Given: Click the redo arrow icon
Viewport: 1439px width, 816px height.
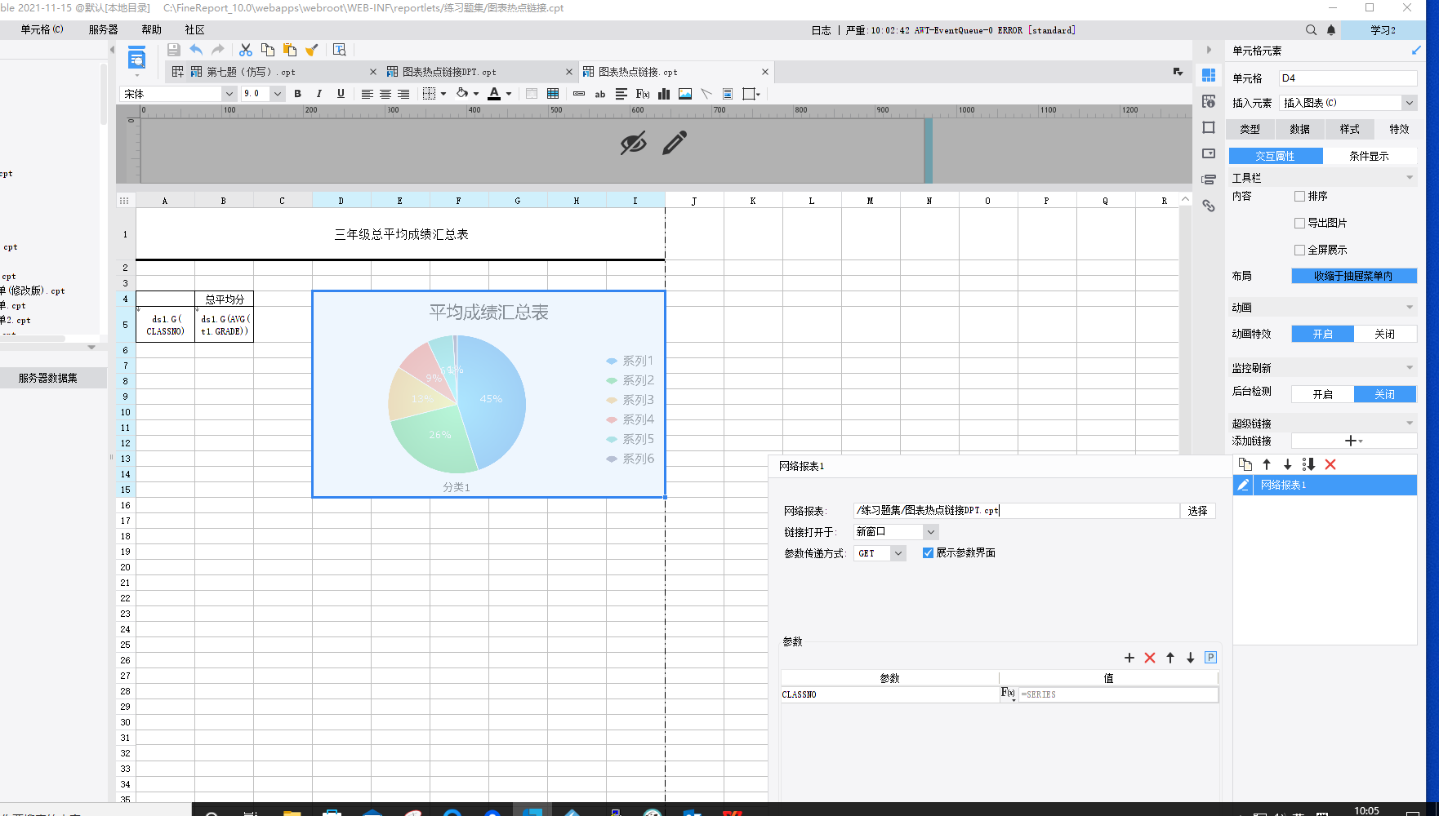Looking at the screenshot, I should tap(217, 50).
